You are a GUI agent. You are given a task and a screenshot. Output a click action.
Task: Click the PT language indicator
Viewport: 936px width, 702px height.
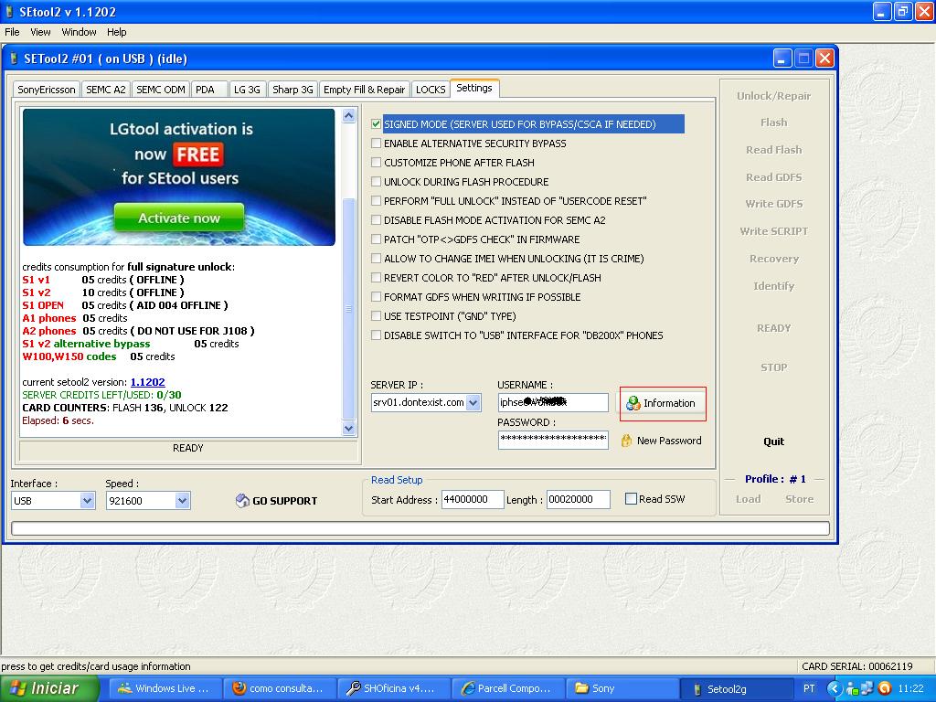click(x=810, y=688)
